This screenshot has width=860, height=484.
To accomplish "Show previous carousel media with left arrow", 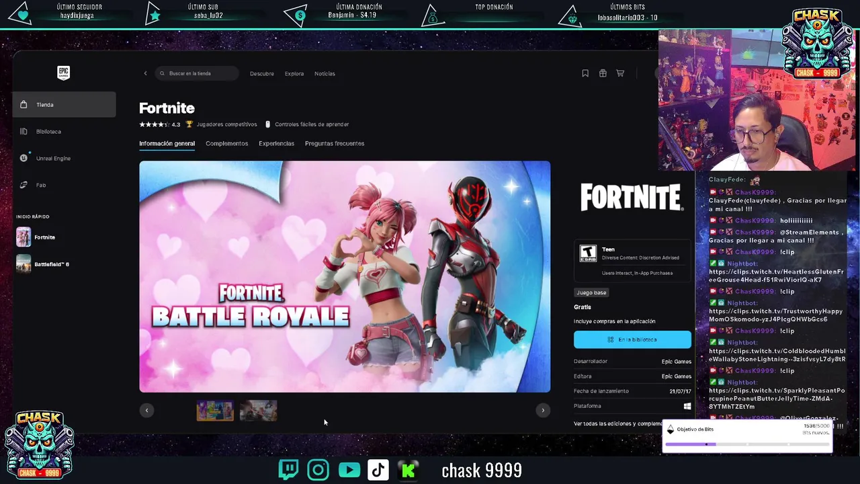I will point(146,410).
